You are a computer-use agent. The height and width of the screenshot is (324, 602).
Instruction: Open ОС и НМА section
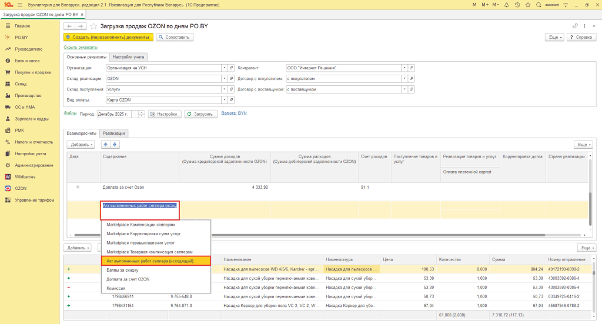[x=25, y=107]
